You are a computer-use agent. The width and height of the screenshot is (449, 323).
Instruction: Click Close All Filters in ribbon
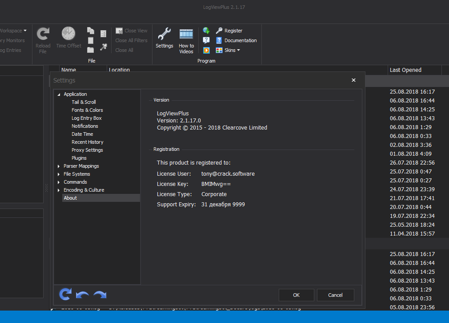[132, 40]
